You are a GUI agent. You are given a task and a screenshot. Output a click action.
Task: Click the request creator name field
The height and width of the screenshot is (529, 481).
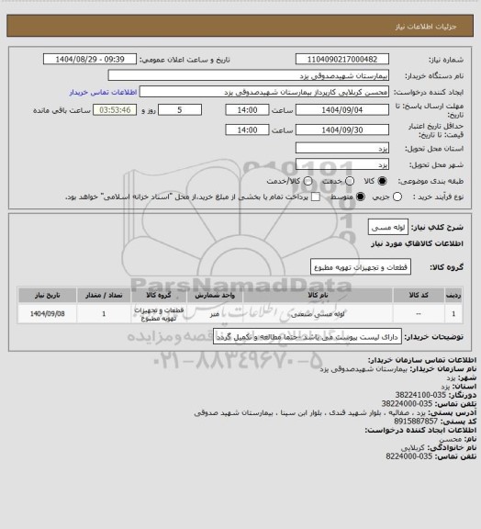[x=264, y=92]
